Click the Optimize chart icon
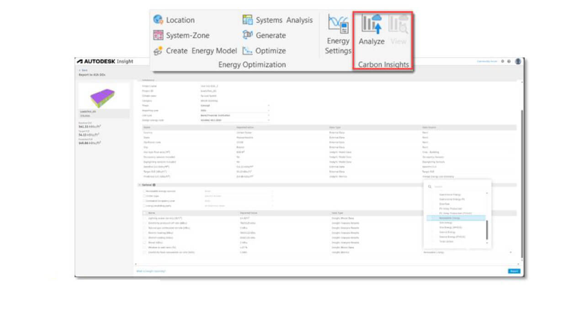Viewport: 579px width, 313px height. (247, 51)
